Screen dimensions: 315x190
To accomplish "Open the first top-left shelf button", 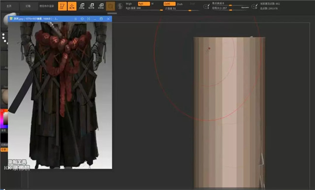I will pyautogui.click(x=9, y=6).
